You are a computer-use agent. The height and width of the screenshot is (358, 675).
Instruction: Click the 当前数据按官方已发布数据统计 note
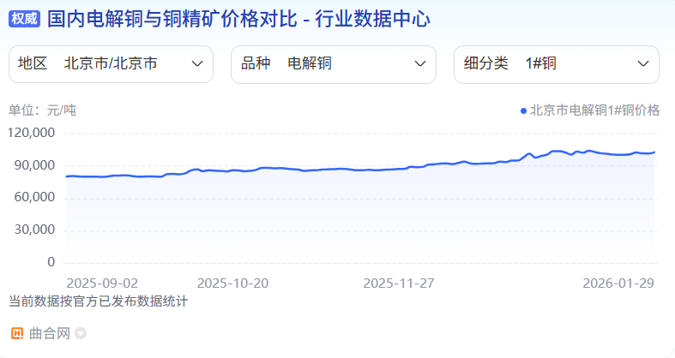(x=98, y=301)
